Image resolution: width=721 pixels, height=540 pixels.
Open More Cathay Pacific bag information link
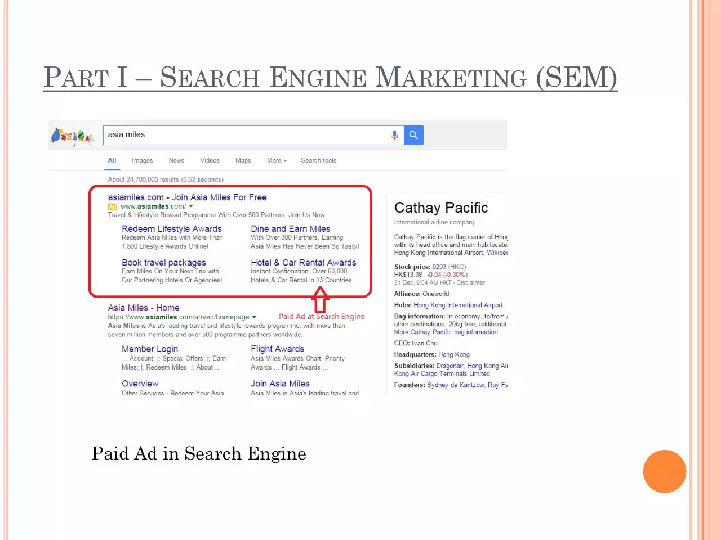point(446,332)
